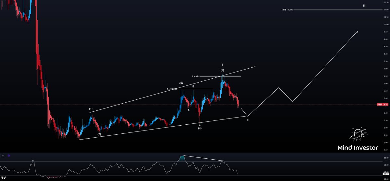
Task: Click the wave III label
Action: click(x=364, y=6)
